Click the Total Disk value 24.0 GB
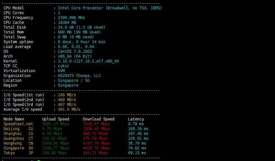Viewport: 275px width, 161px height. click(66, 27)
